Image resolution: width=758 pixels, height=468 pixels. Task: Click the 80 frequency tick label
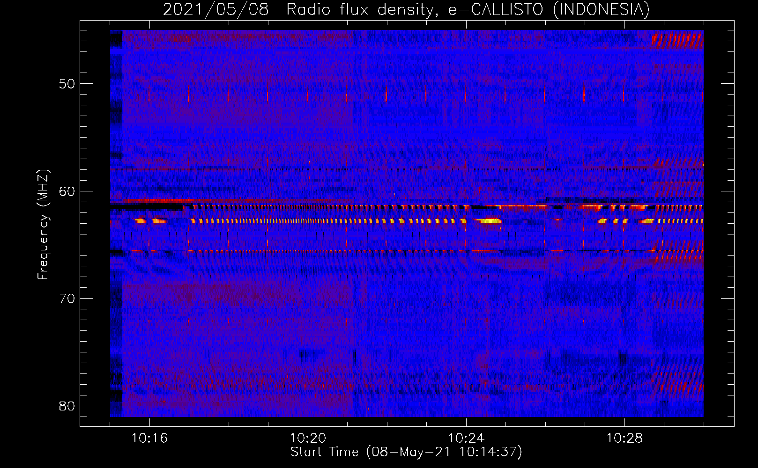click(67, 406)
